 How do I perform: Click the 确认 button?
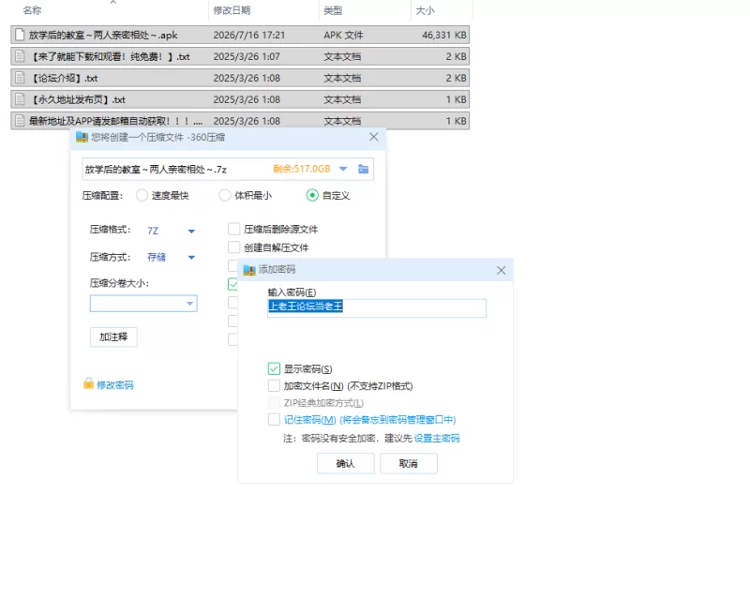click(x=345, y=463)
